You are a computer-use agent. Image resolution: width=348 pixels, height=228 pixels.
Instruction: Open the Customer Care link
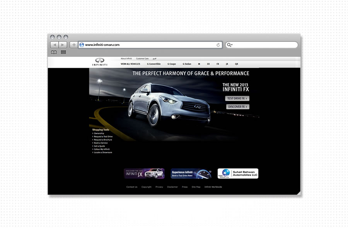pos(142,59)
